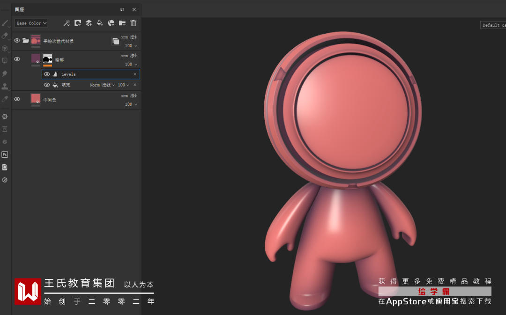This screenshot has width=506, height=315.
Task: Open blend mode dropdown of 填充 effect
Action: pos(102,85)
